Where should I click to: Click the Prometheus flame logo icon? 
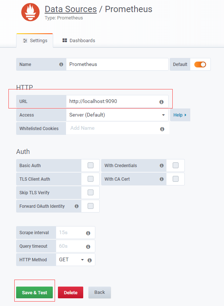coord(30,12)
